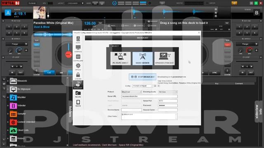Click right deck loop OUT button
The image size is (264, 148).
point(251,72)
